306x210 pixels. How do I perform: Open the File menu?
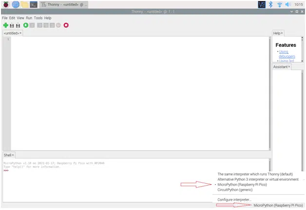5,18
